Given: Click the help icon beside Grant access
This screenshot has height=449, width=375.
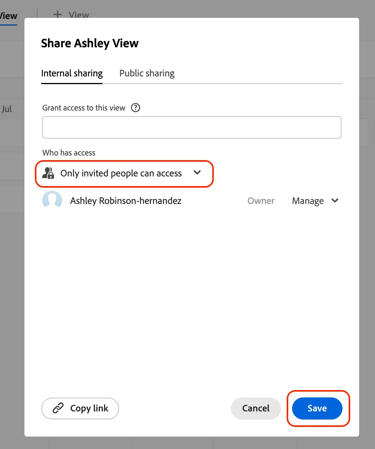Looking at the screenshot, I should tap(135, 108).
